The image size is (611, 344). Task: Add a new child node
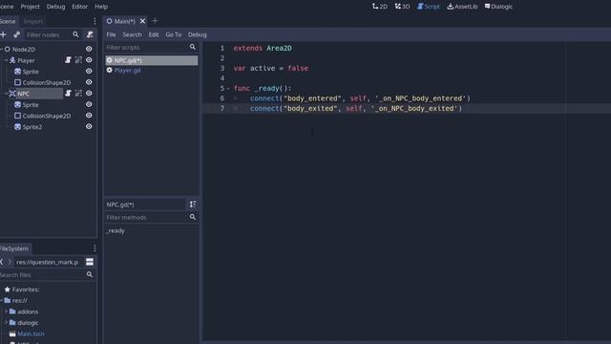[x=4, y=34]
